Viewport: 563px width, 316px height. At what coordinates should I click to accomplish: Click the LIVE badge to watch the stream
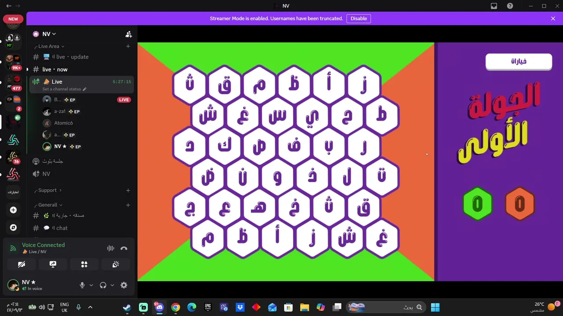[x=124, y=100]
